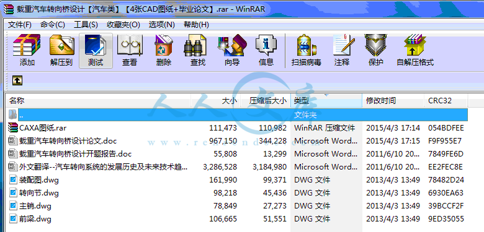Click packed size 344,228
484x232 pixels.
coord(272,141)
